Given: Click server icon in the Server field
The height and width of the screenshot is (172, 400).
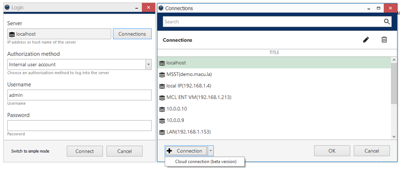Looking at the screenshot, I should (12, 34).
